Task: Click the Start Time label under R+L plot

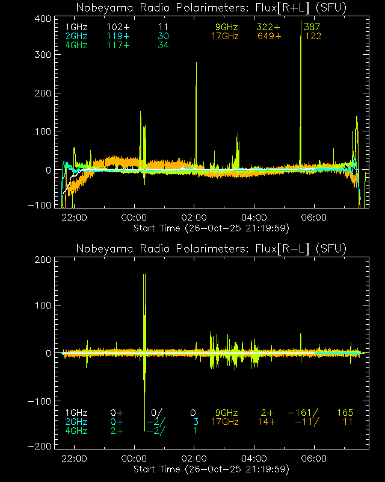Action: pyautogui.click(x=211, y=228)
